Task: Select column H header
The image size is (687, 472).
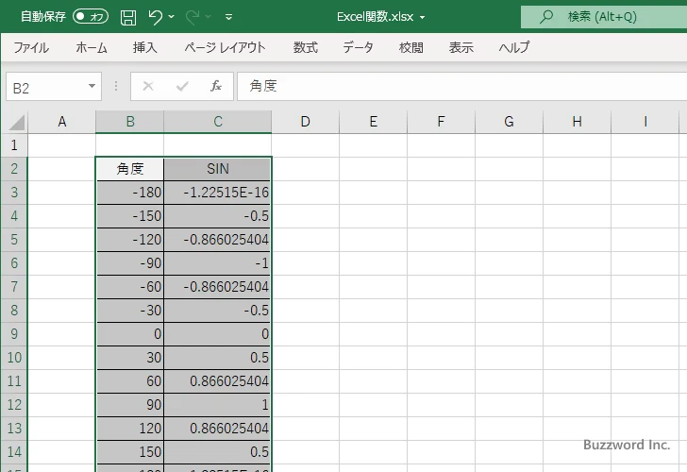Action: (x=577, y=122)
